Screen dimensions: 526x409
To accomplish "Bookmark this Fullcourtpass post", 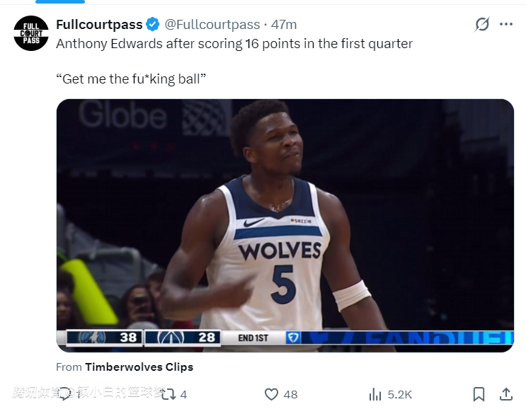I will click(x=479, y=394).
